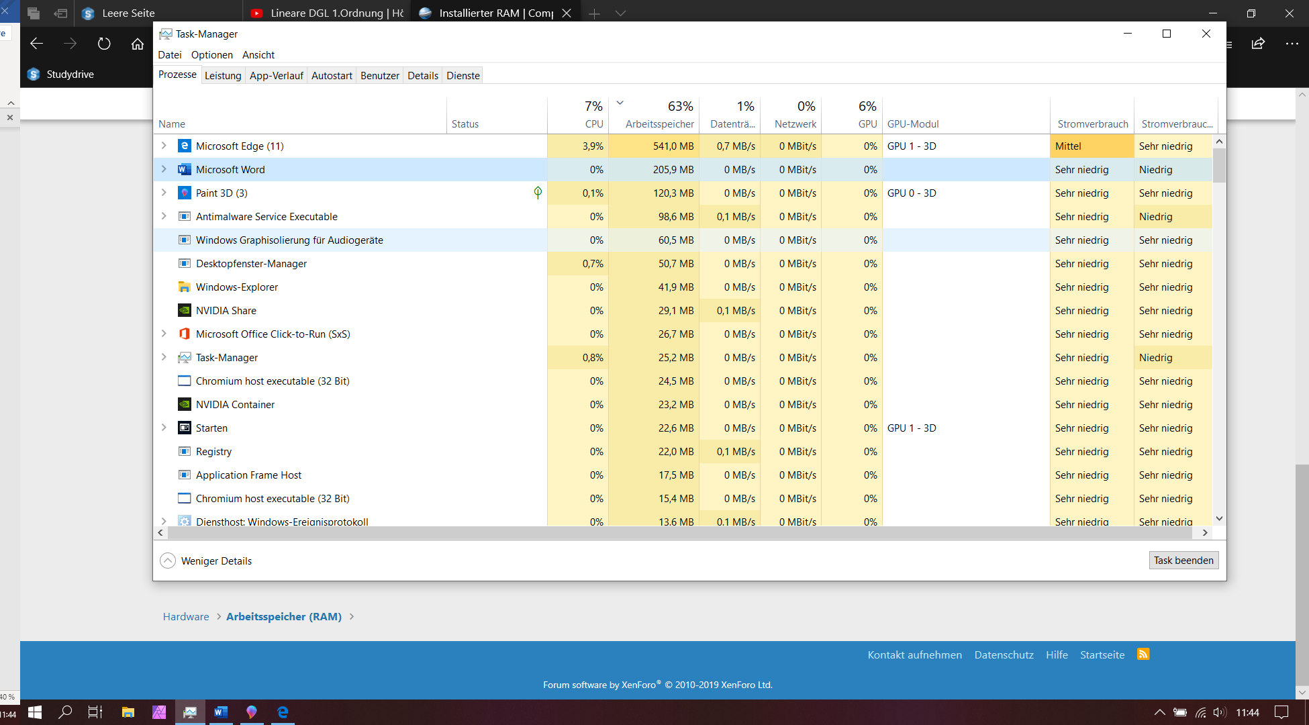1309x725 pixels.
Task: Sort by the Name column header
Action: [x=299, y=115]
